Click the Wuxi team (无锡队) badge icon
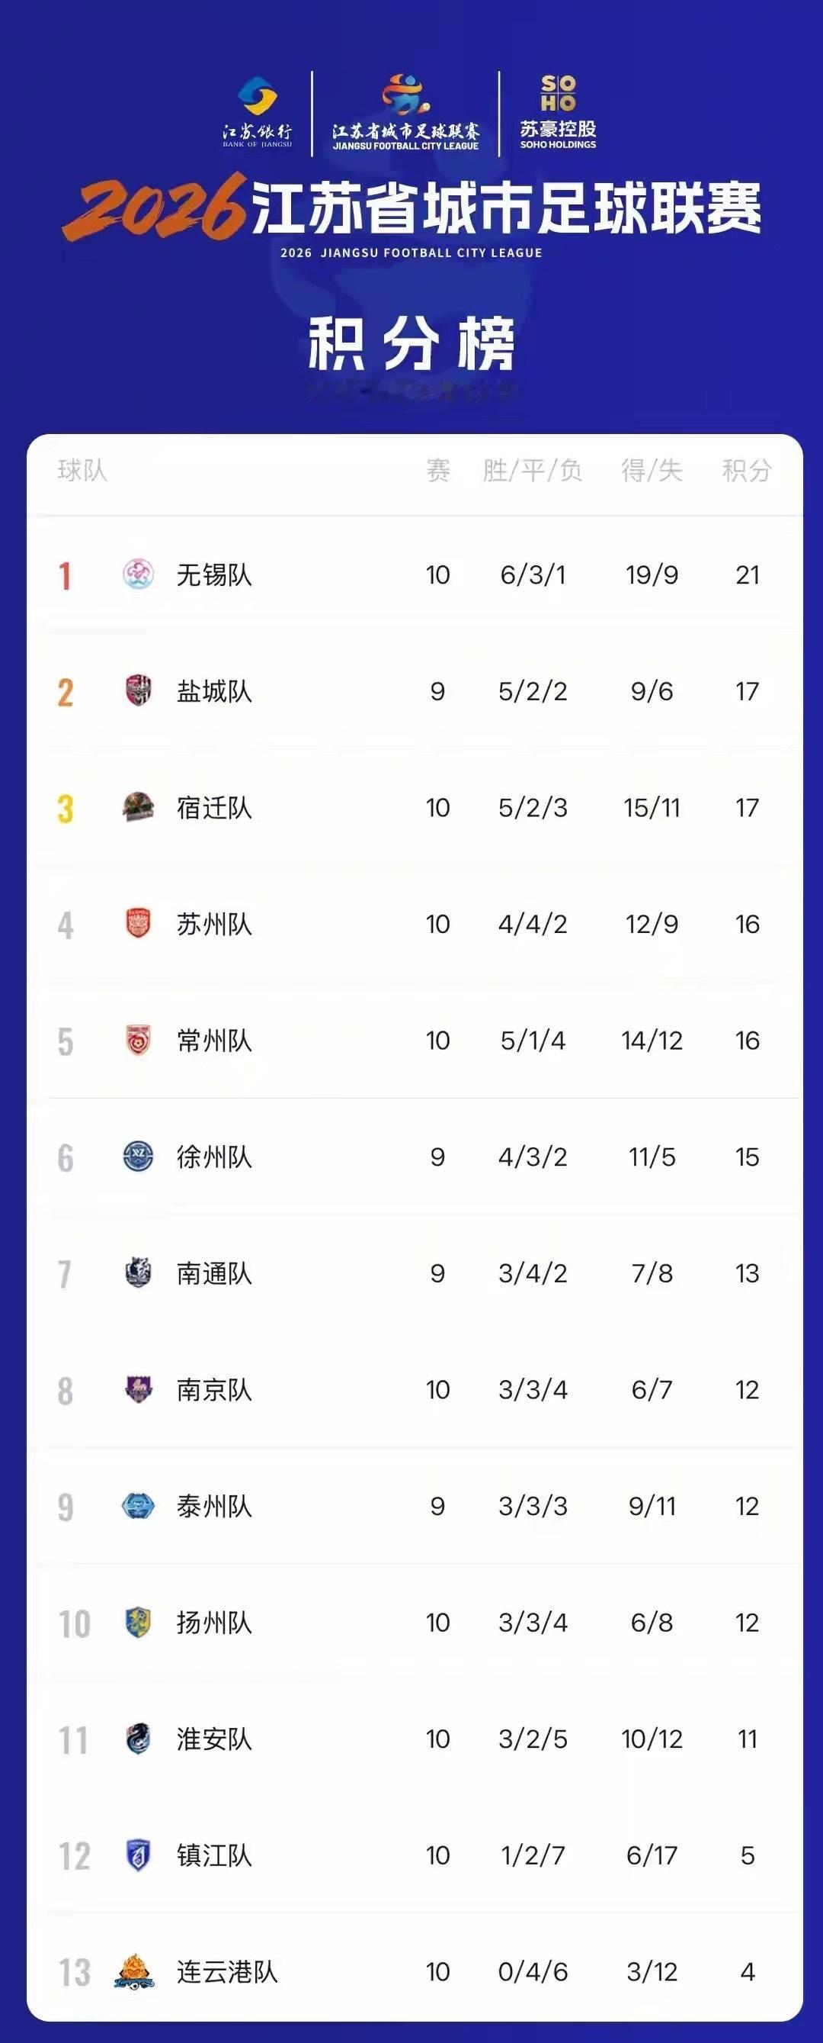 (x=138, y=574)
